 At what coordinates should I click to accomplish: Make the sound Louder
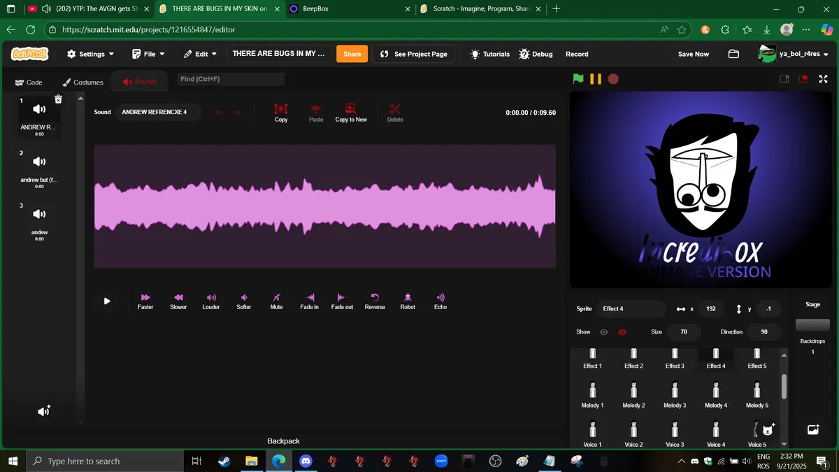pyautogui.click(x=211, y=301)
